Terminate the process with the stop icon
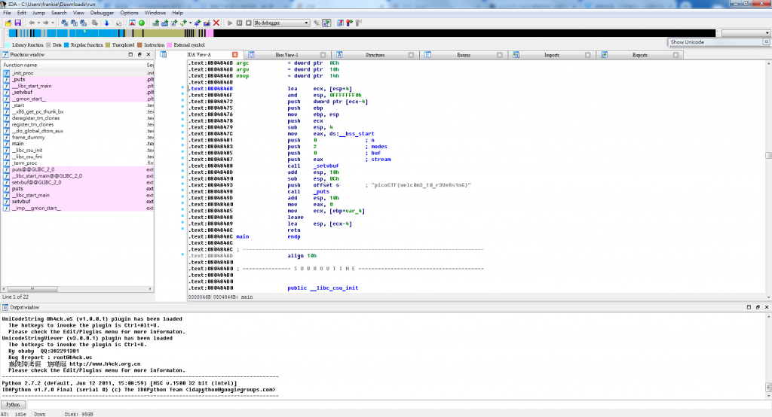This screenshot has height=417, width=772. [x=249, y=23]
